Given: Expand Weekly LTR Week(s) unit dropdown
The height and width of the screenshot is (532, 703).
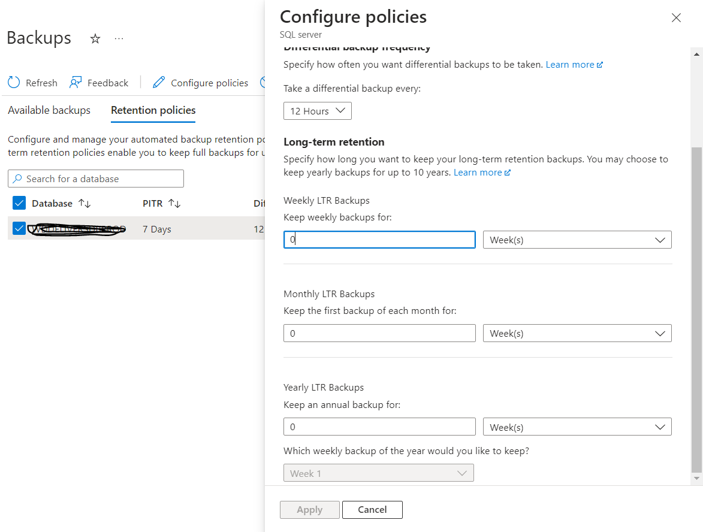Looking at the screenshot, I should coord(577,240).
